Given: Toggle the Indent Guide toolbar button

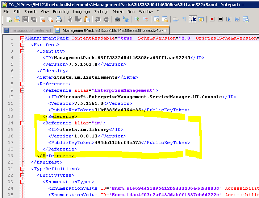Looking at the screenshot, I should (x=193, y=19).
